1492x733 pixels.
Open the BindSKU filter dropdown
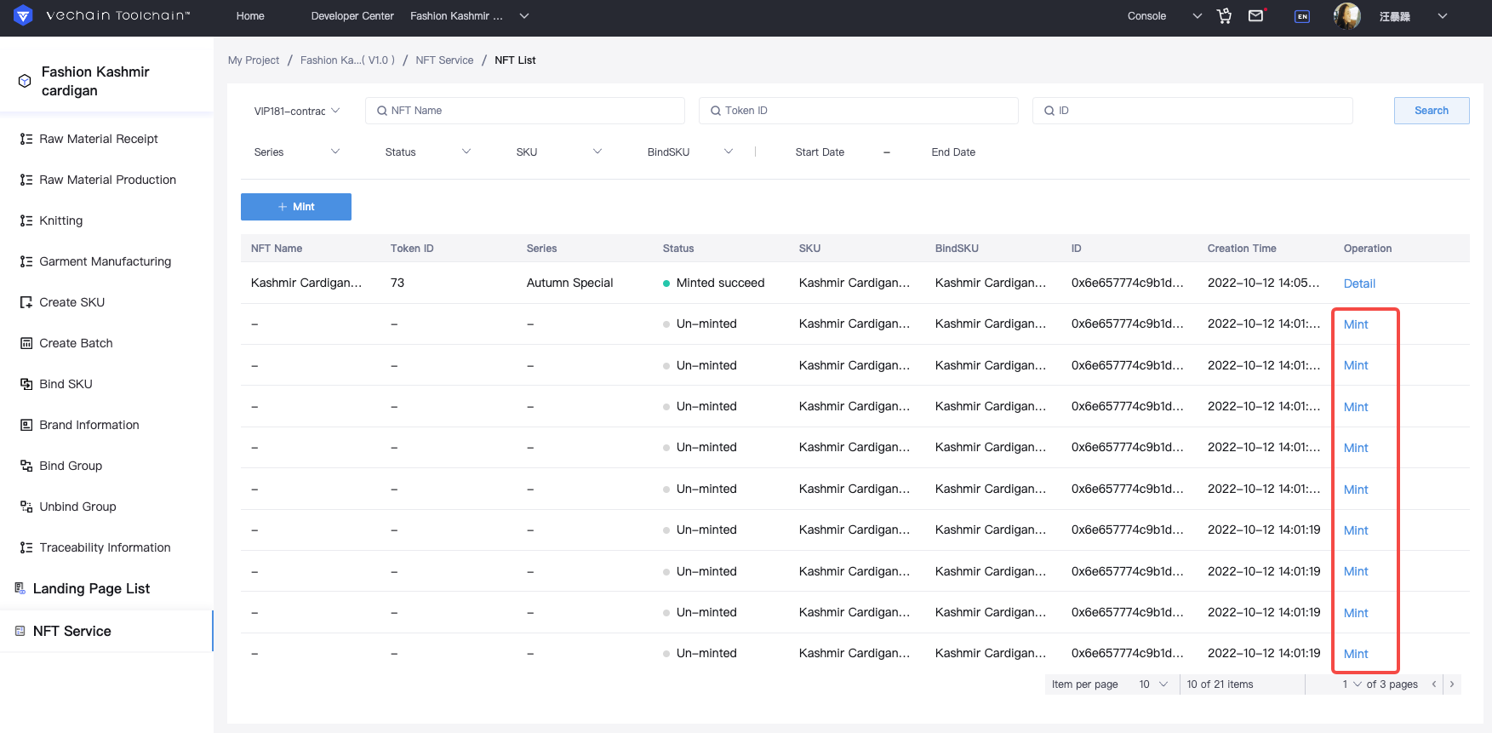pyautogui.click(x=690, y=152)
